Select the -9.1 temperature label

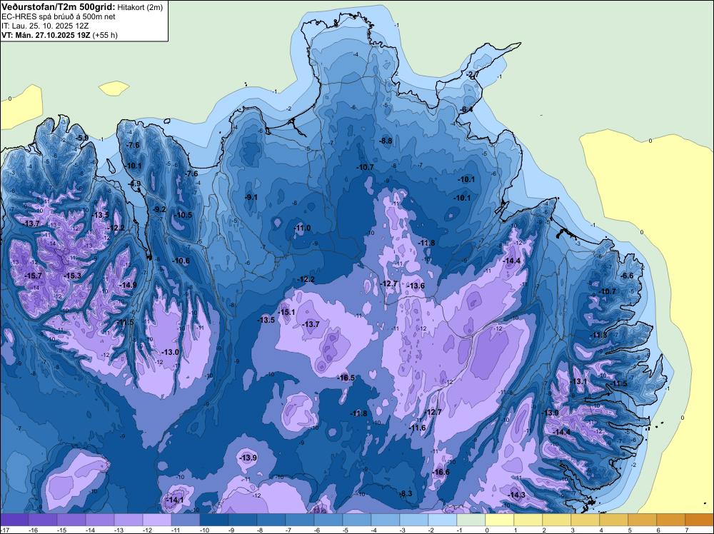251,197
